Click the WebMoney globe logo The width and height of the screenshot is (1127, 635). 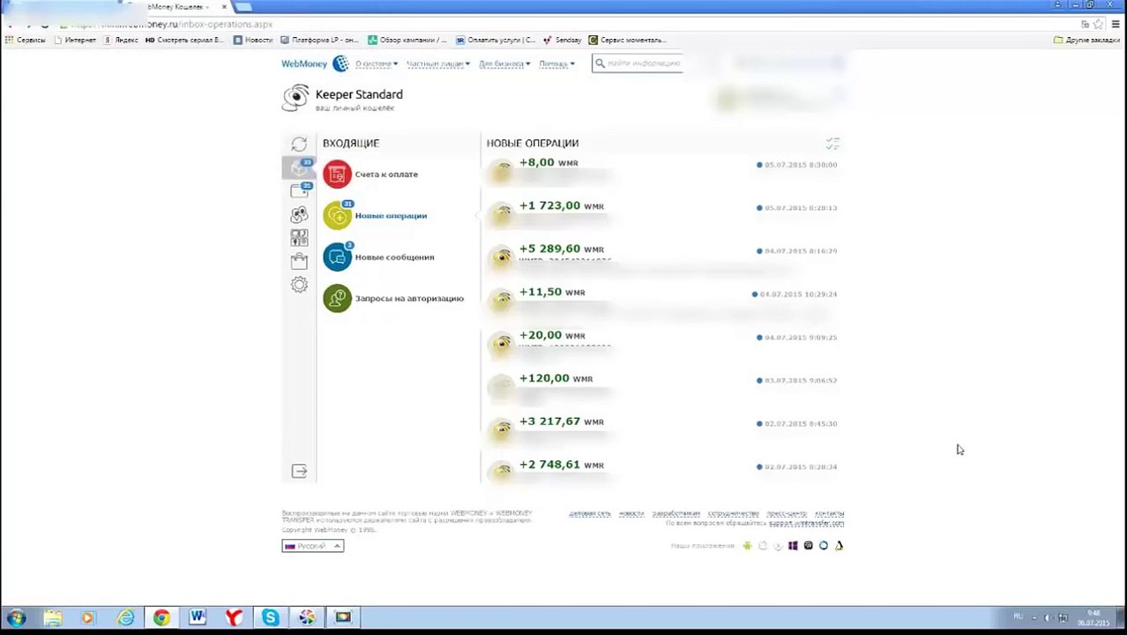(x=340, y=63)
